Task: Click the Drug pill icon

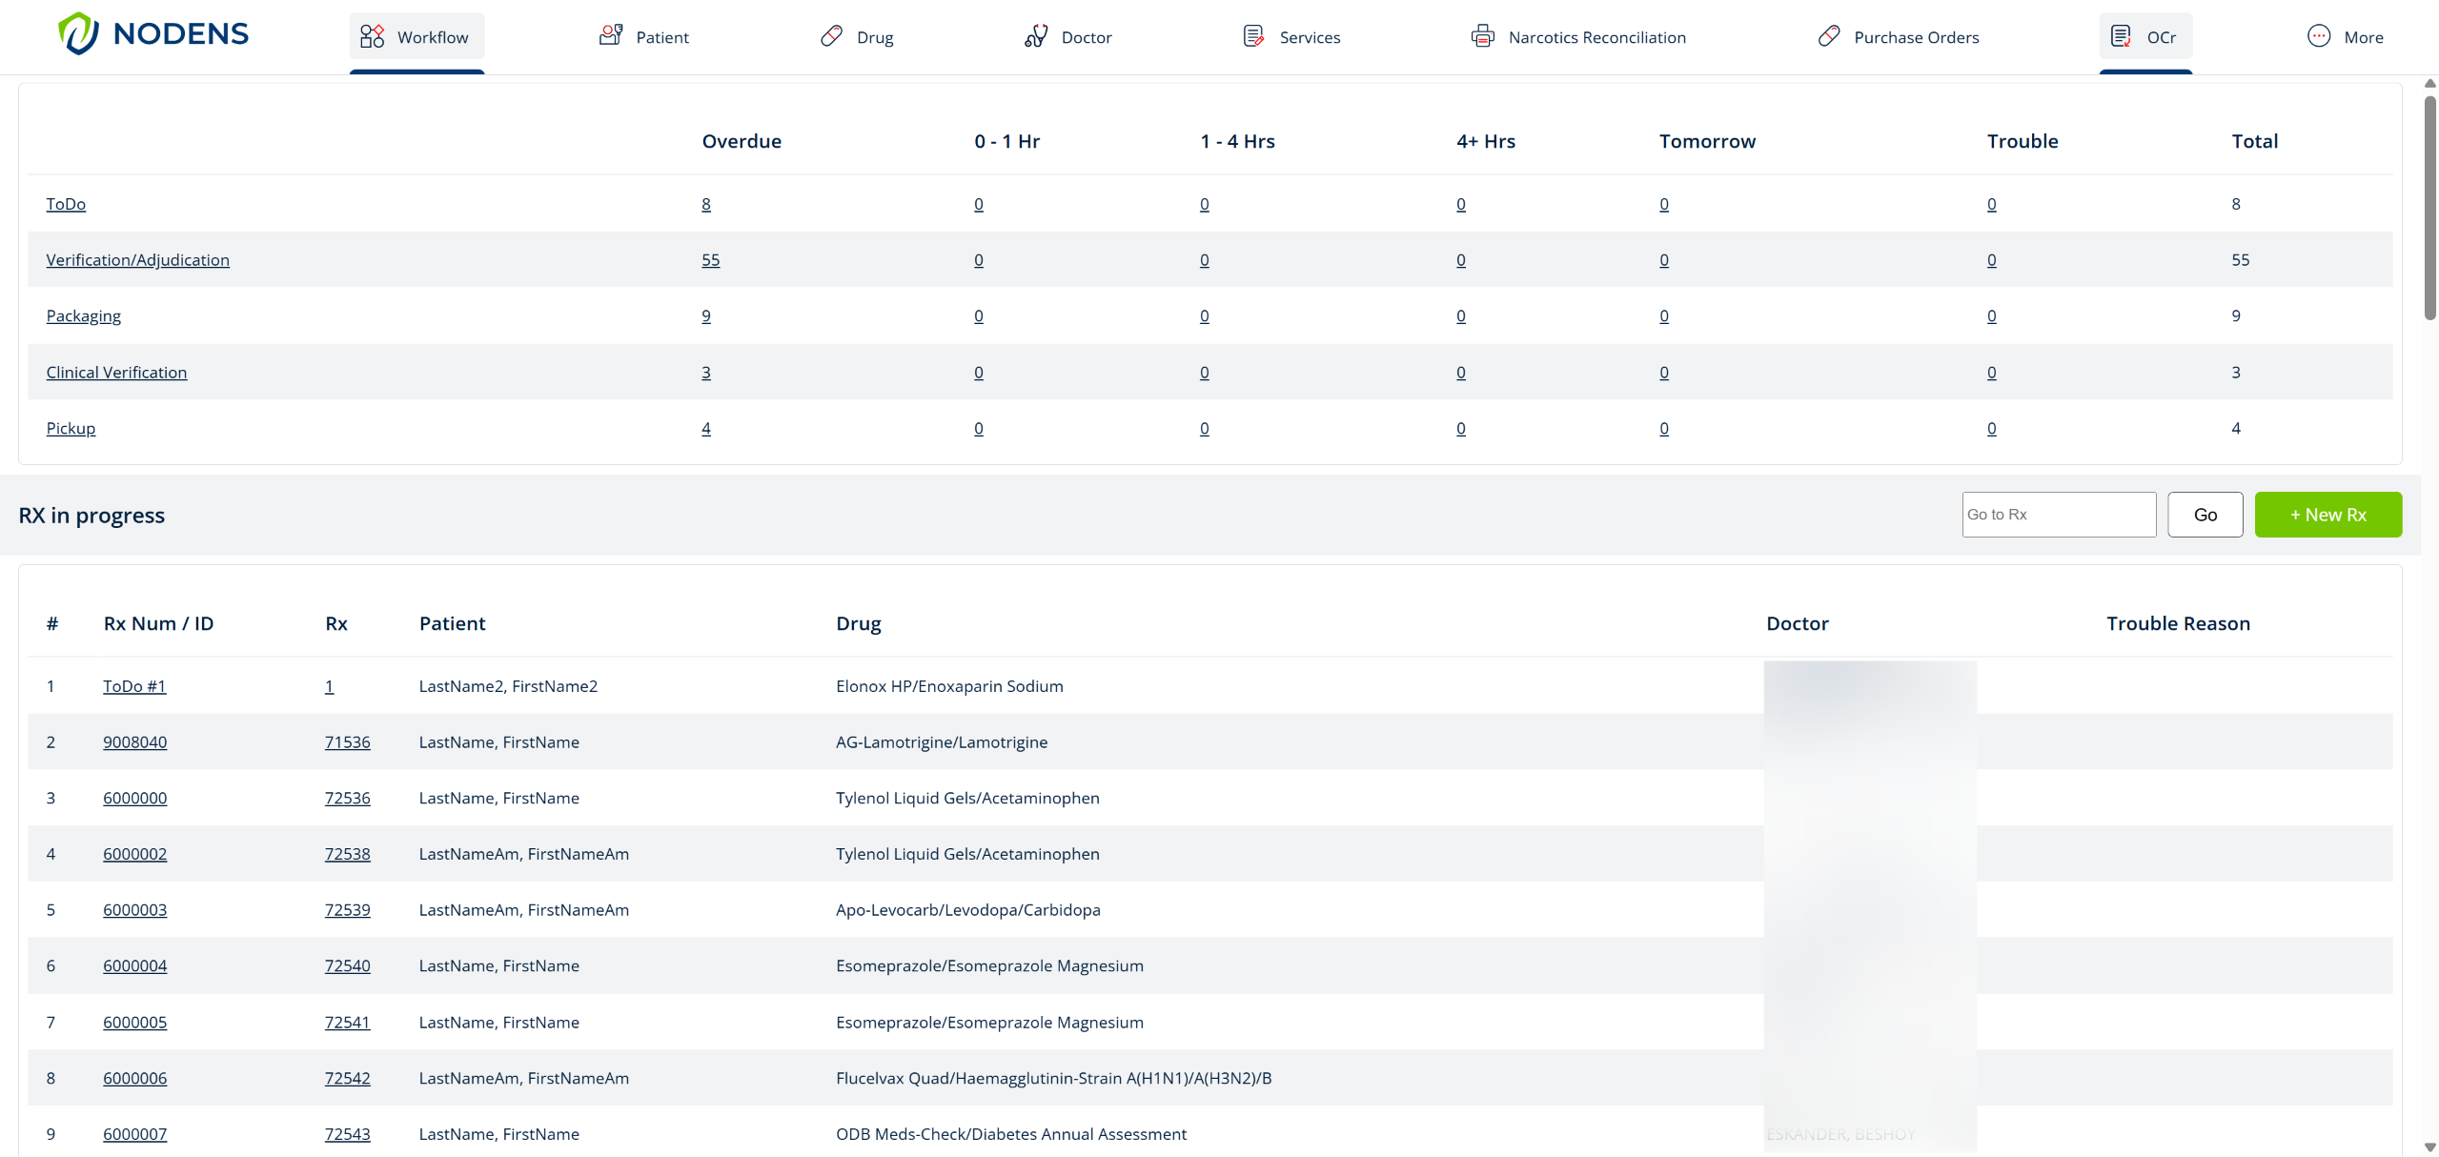Action: click(831, 36)
